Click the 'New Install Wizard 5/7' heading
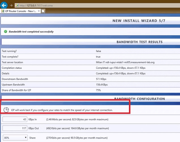Image resolution: width=180 pixels, height=142 pixels. 139,21
